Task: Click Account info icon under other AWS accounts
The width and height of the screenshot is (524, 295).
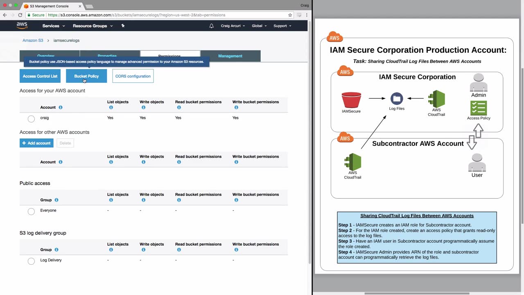Action: tap(61, 162)
